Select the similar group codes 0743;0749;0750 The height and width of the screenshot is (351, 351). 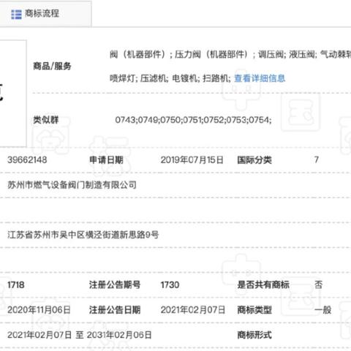coord(193,120)
